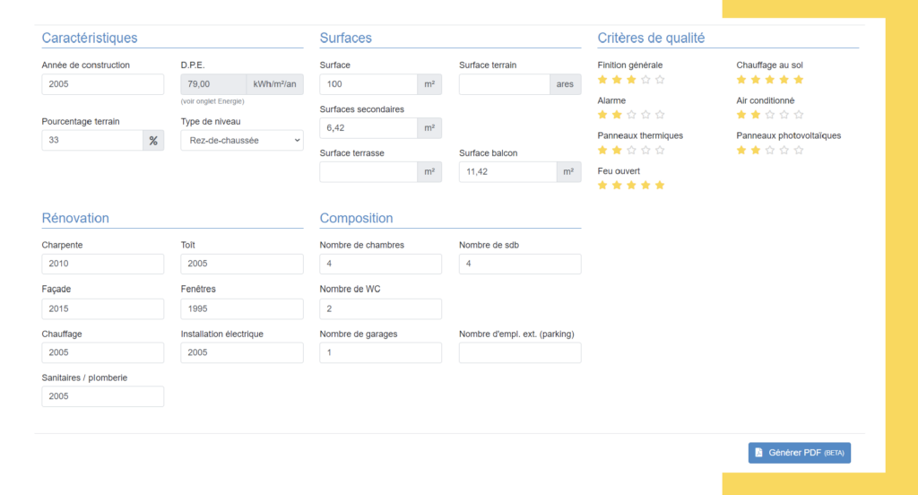Click the Fenêtres year input
The width and height of the screenshot is (918, 495).
click(241, 309)
